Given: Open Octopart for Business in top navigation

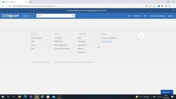Looking at the screenshot, I should [158, 16].
